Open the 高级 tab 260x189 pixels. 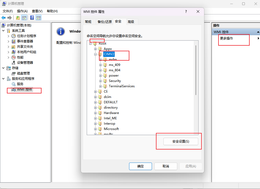(131, 22)
